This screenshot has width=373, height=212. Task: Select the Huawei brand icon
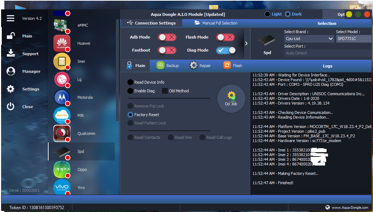pyautogui.click(x=62, y=43)
